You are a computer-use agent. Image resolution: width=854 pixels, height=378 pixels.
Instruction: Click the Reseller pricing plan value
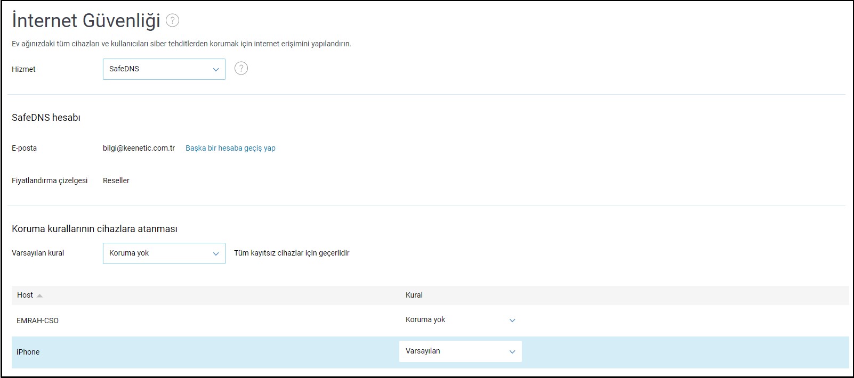[116, 180]
